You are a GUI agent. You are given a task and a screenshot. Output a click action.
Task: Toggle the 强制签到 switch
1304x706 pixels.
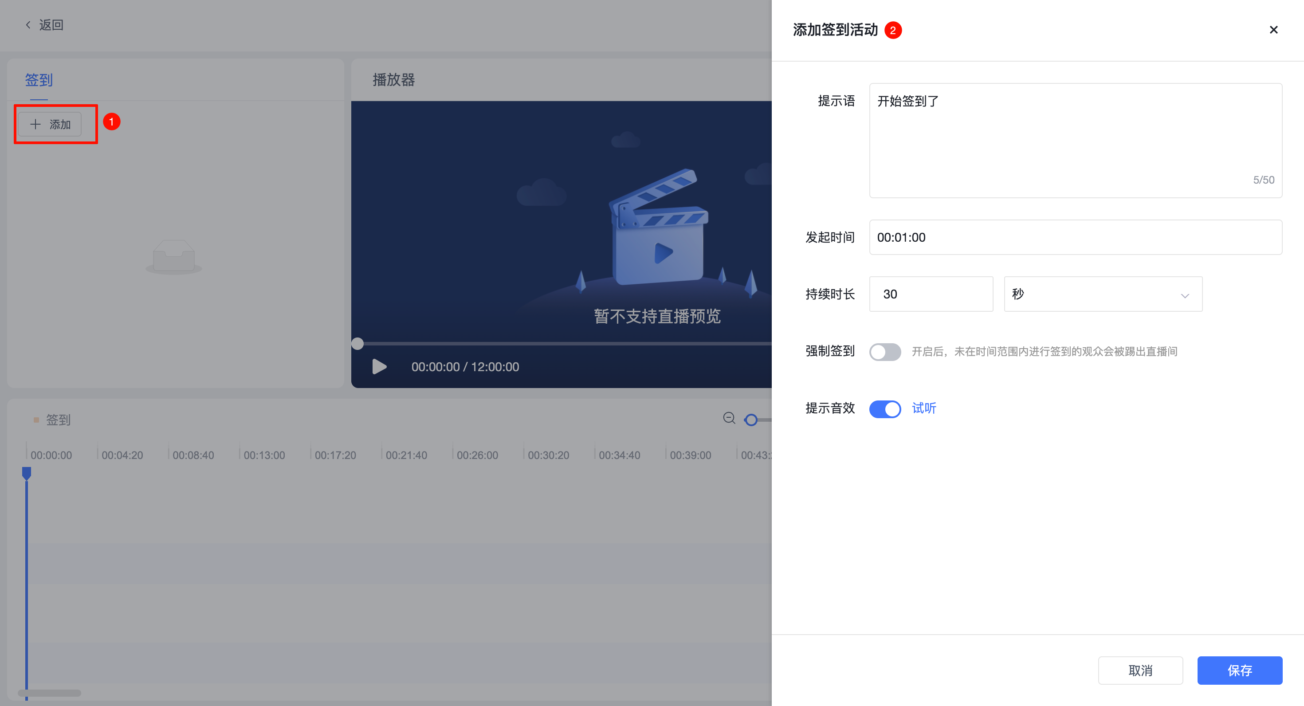pyautogui.click(x=884, y=351)
